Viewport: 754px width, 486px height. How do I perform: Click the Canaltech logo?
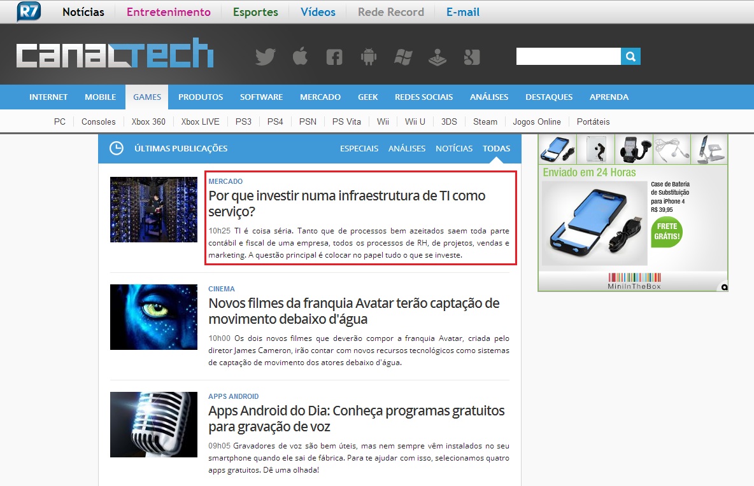point(115,53)
